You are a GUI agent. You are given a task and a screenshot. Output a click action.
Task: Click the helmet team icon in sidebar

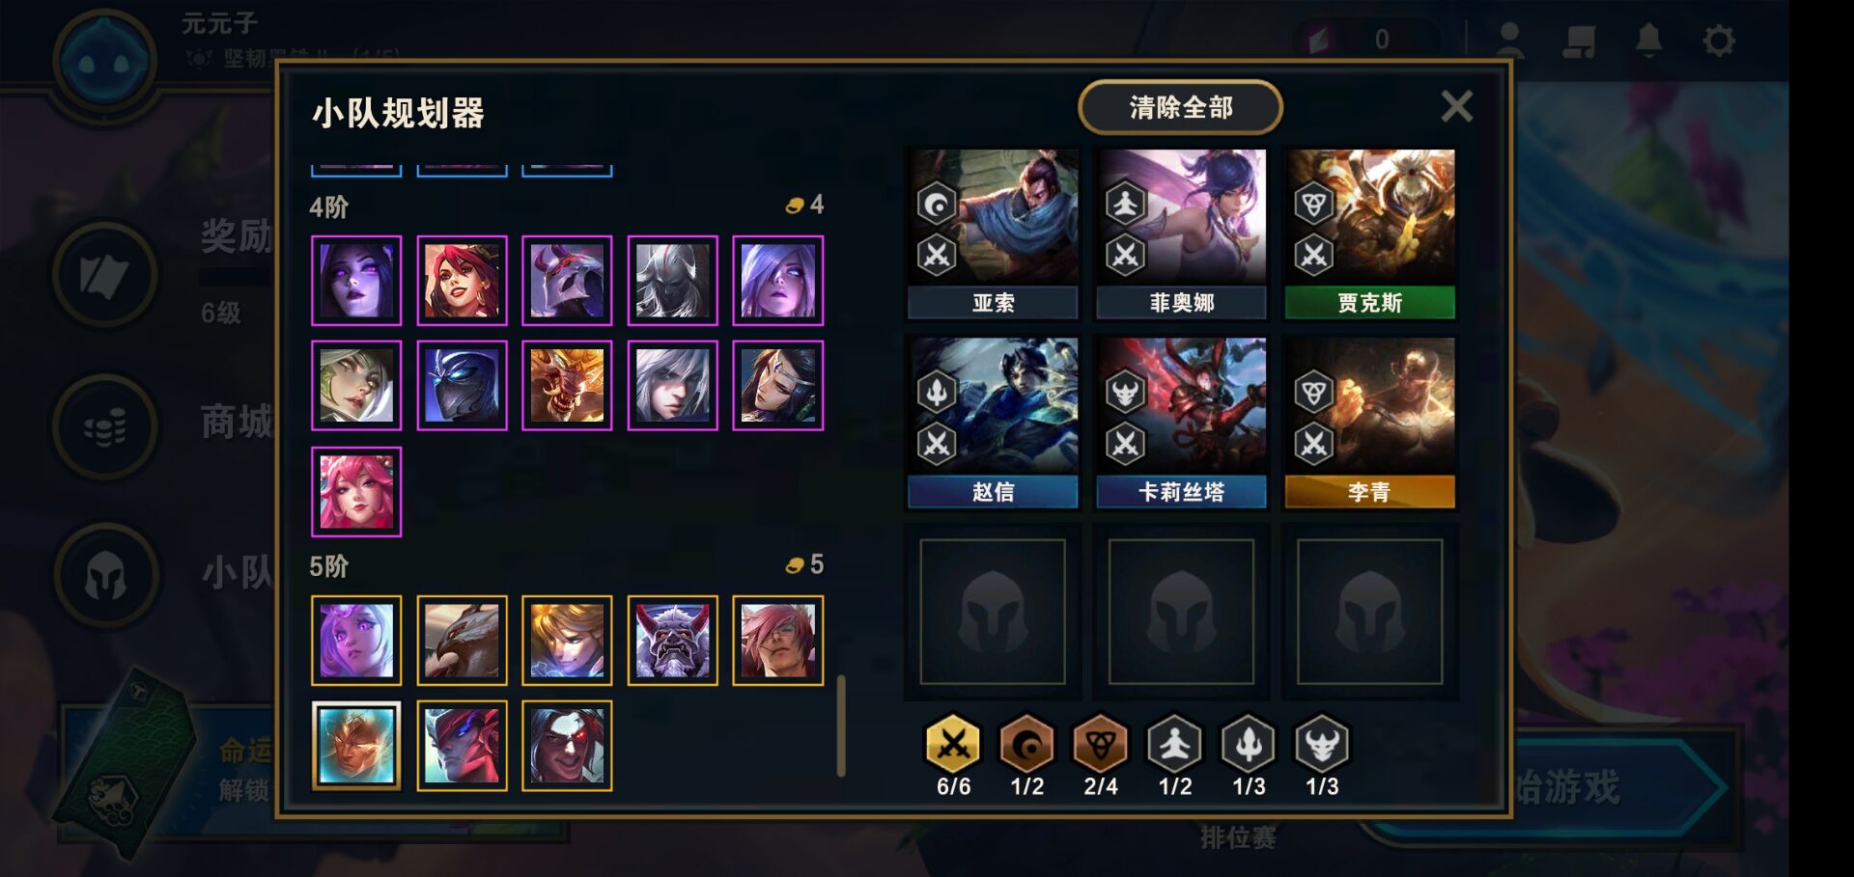(x=105, y=576)
